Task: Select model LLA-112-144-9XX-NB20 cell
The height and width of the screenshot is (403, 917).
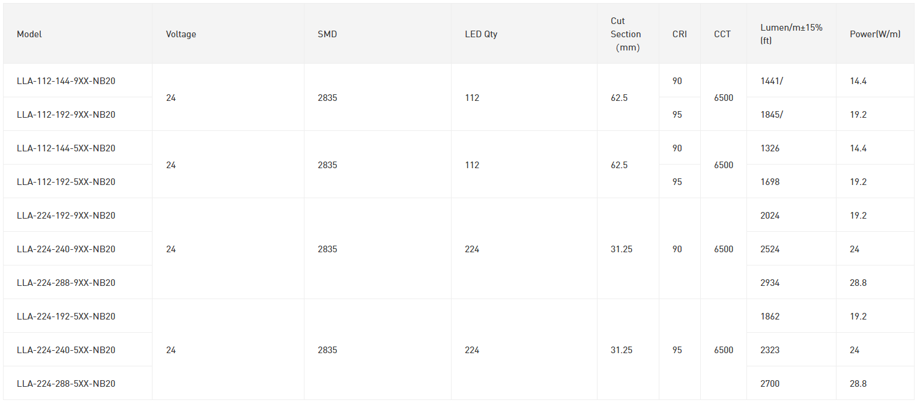Action: (77, 80)
